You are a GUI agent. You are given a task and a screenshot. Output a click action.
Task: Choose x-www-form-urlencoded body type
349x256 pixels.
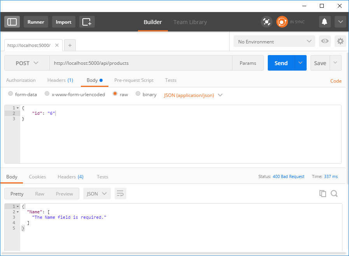point(47,94)
